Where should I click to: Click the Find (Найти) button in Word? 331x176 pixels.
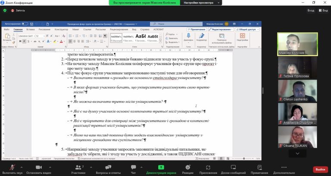172,34
